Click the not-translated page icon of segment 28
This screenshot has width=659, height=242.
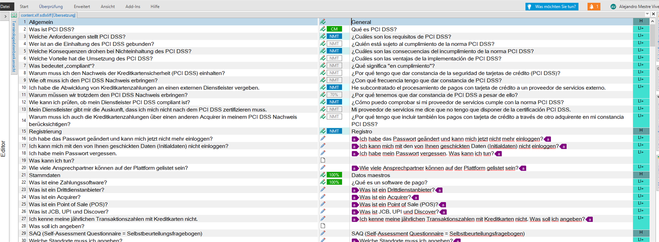pos(323,226)
